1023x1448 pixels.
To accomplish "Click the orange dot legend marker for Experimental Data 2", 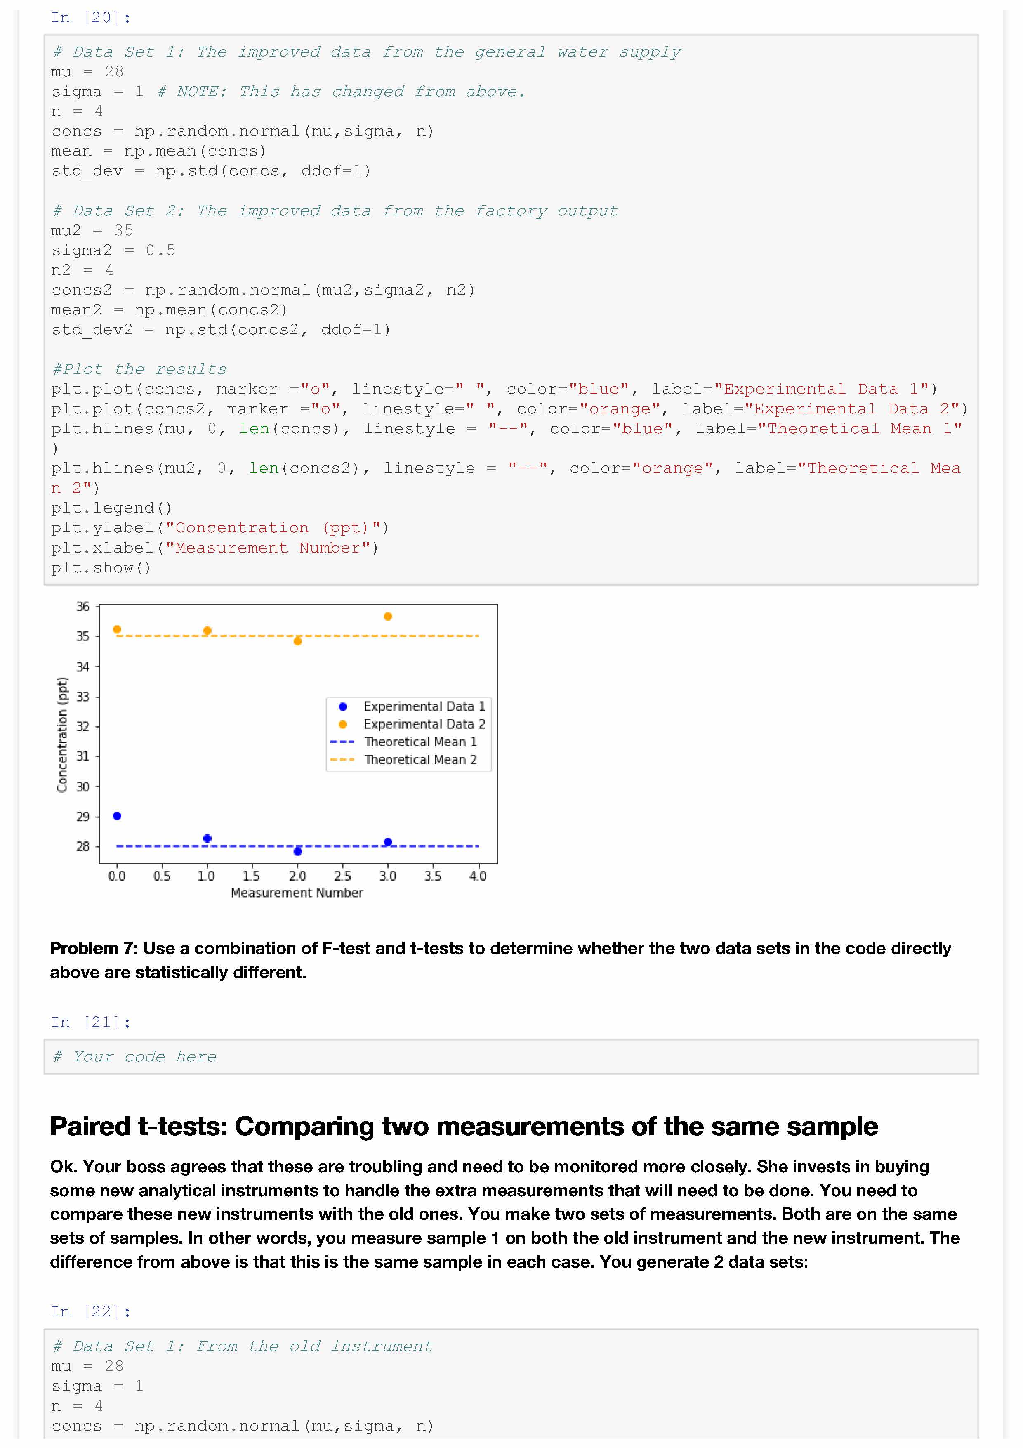I will pyautogui.click(x=342, y=724).
